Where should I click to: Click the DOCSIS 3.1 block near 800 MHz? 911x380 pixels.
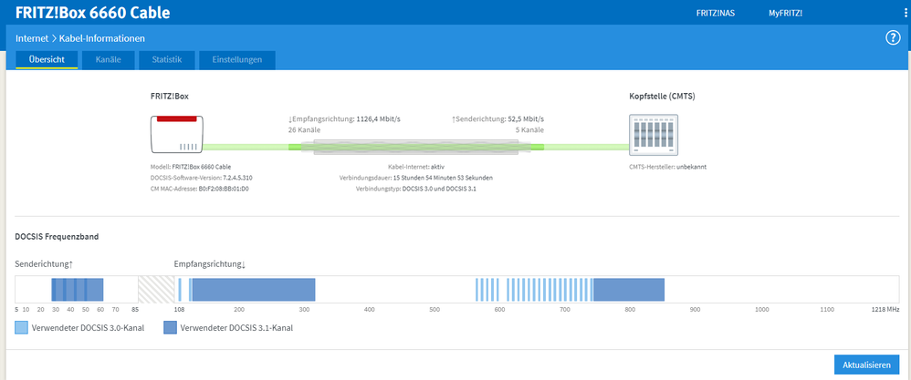[x=629, y=290]
